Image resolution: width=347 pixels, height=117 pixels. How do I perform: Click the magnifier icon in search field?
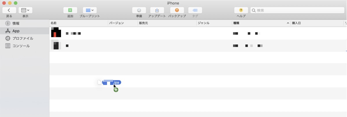pyautogui.click(x=254, y=10)
